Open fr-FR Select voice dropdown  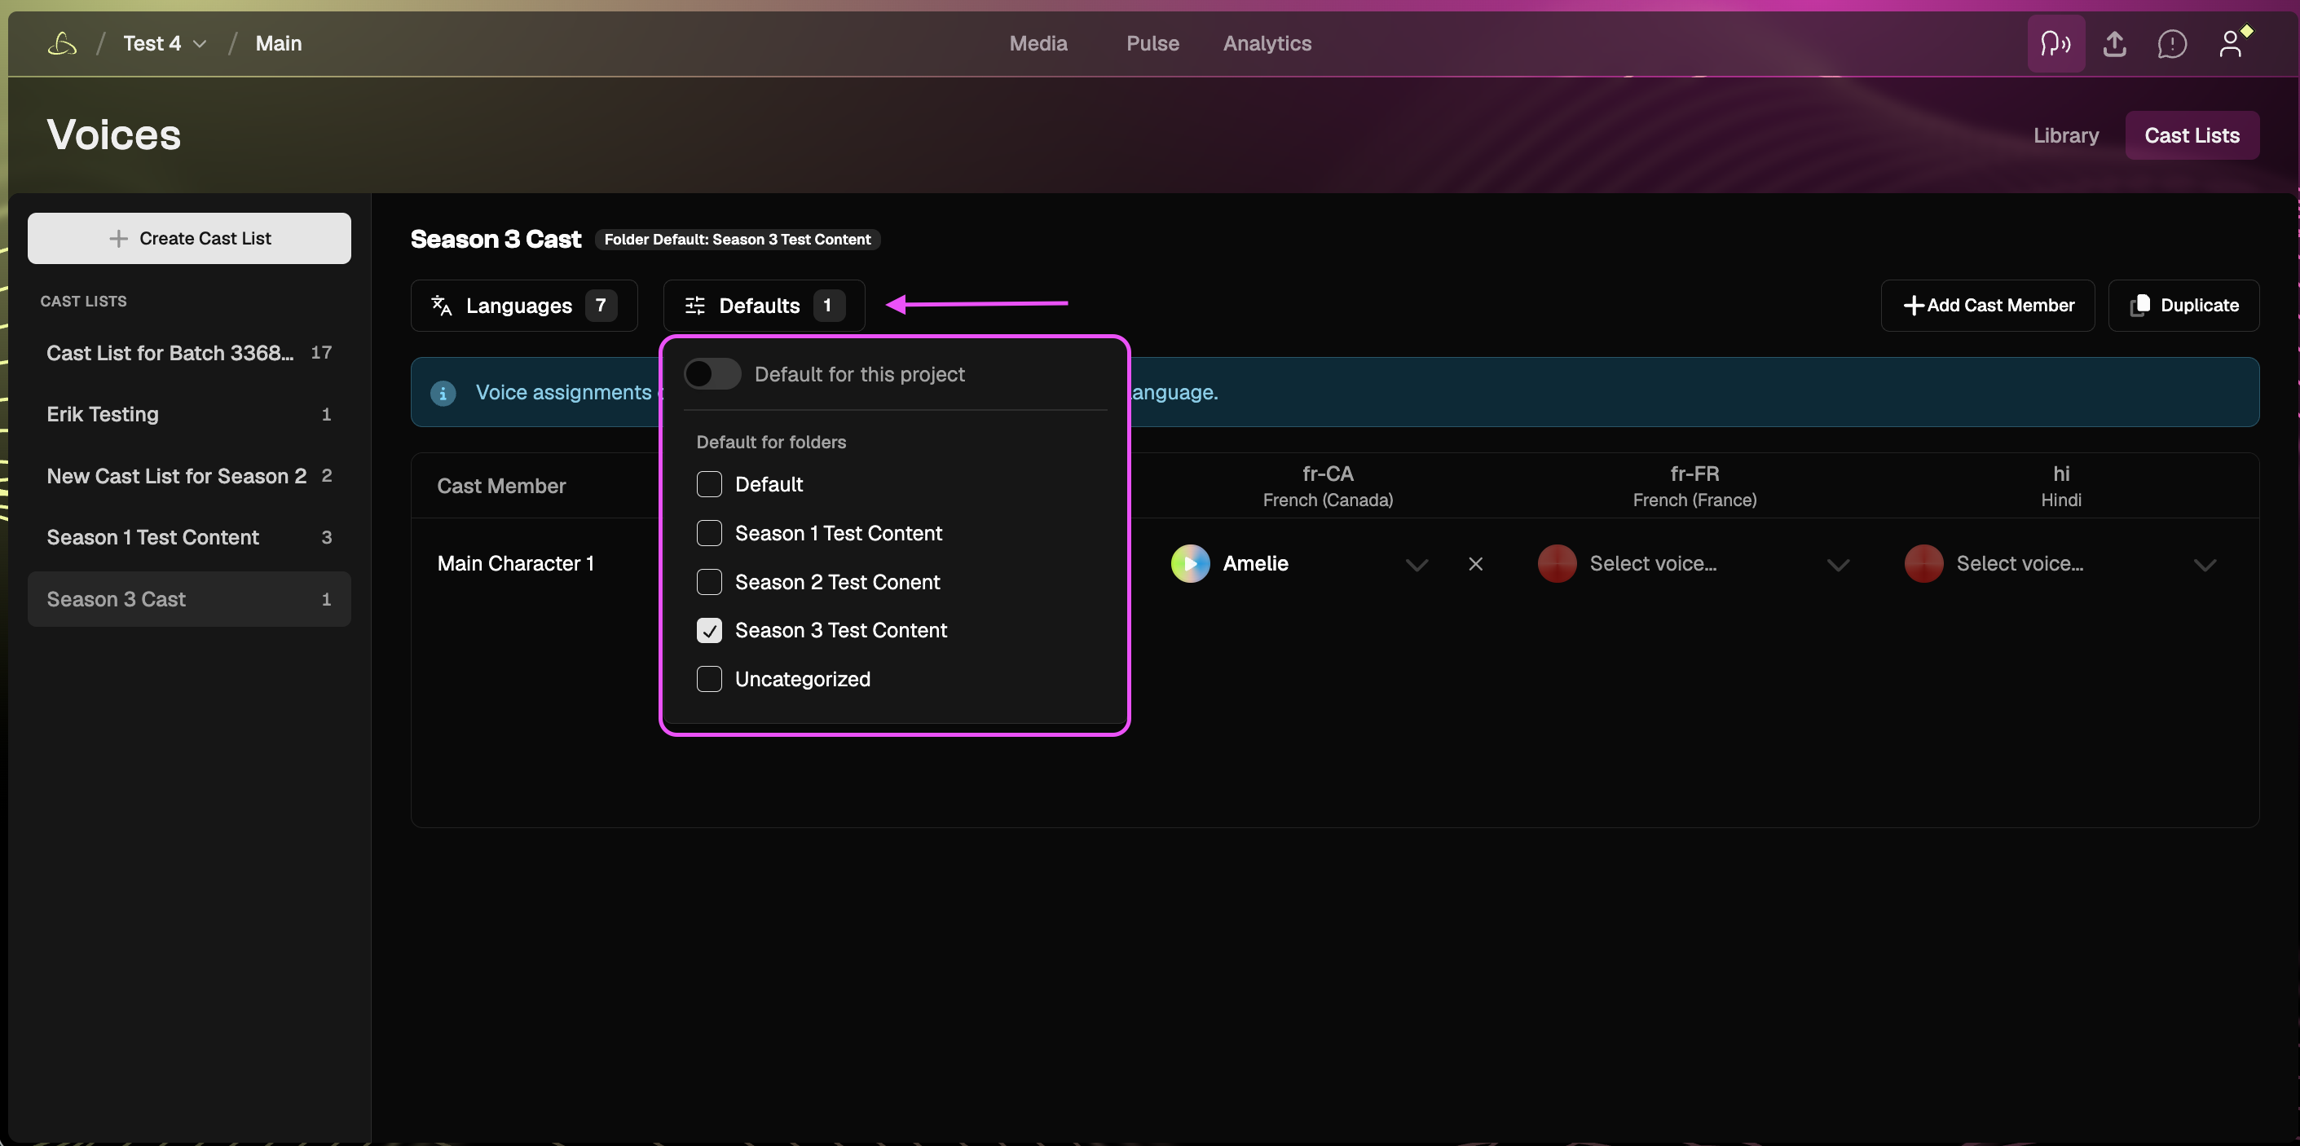tap(1838, 565)
